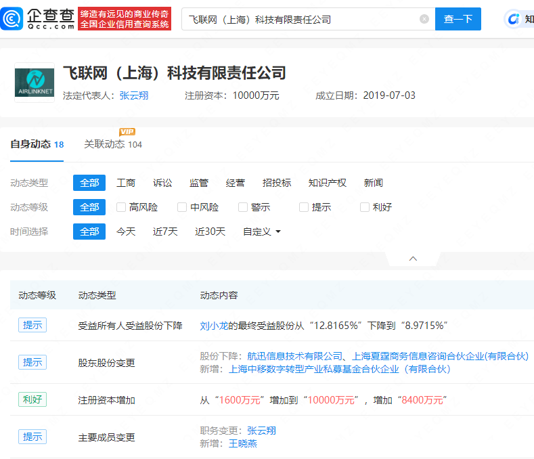Open 上海夏霆商务信息咨询合伙企业 link
Viewport: 534px width, 459px height.
tap(440, 356)
